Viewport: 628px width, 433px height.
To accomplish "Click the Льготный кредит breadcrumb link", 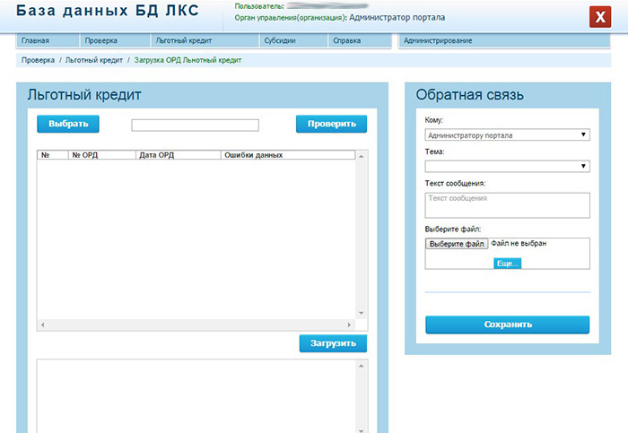I will click(95, 60).
